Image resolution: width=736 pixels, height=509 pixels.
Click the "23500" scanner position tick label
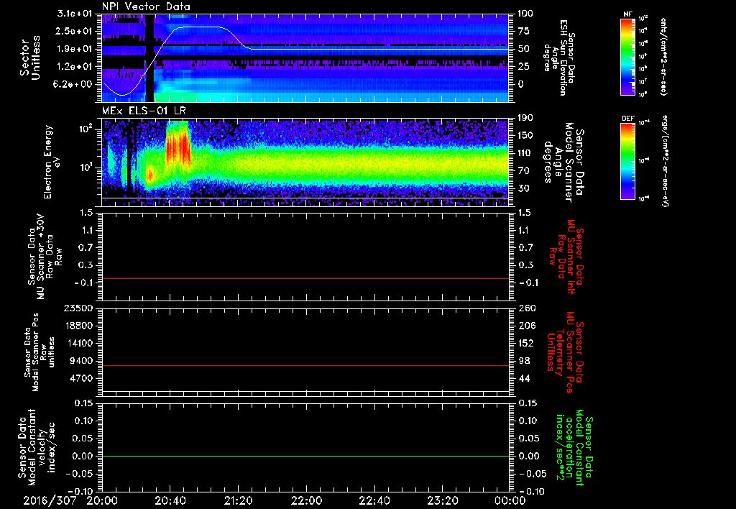79,308
